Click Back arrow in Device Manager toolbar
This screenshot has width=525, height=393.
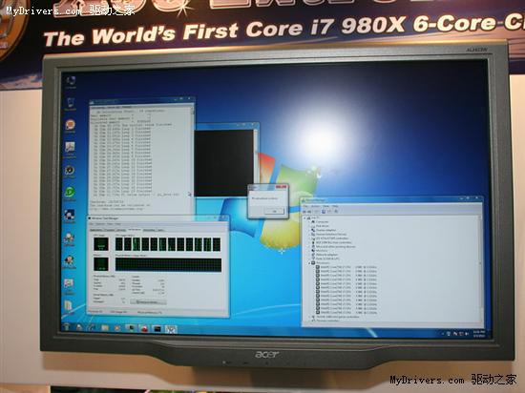point(304,212)
